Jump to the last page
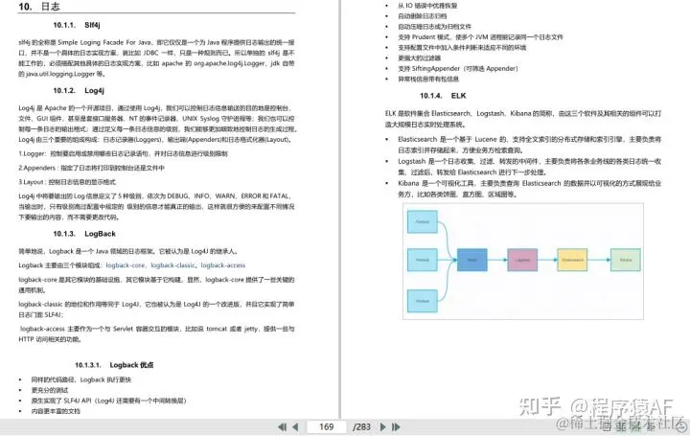Screen dimensions: 690x436 (x=396, y=426)
